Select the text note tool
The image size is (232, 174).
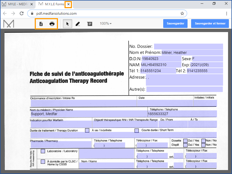(x=90, y=24)
